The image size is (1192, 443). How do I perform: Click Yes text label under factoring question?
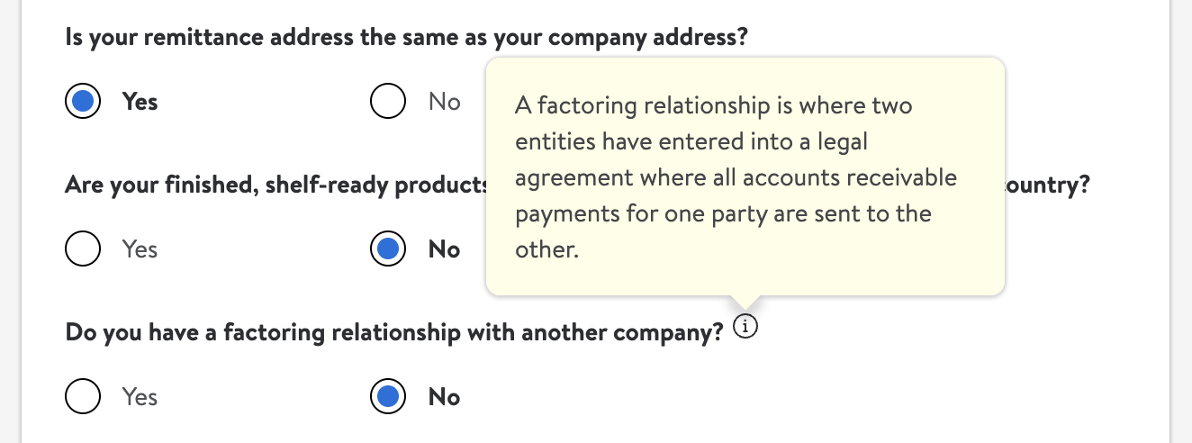(140, 397)
